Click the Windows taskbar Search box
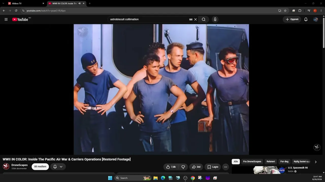This screenshot has width=325, height=182. point(133,178)
